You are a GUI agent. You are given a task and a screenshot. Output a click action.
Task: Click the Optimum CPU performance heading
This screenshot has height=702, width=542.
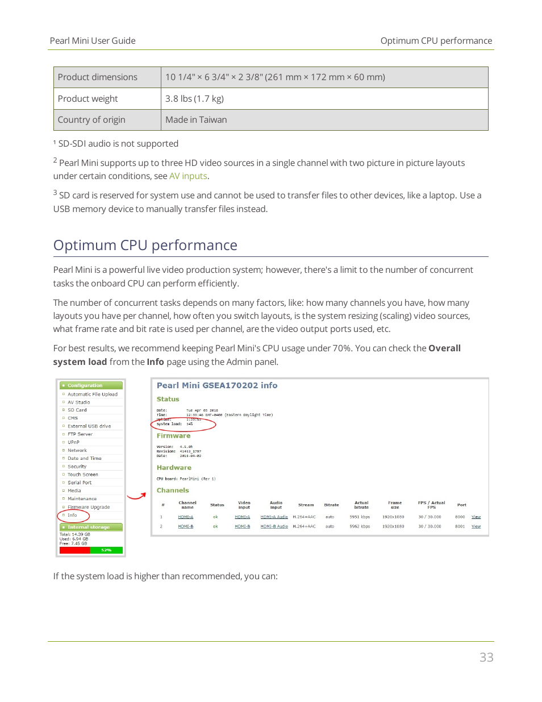pyautogui.click(x=145, y=245)
